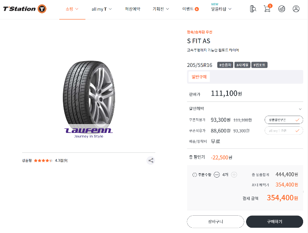
Task: Click the 구매하기 buy button
Action: click(x=274, y=221)
